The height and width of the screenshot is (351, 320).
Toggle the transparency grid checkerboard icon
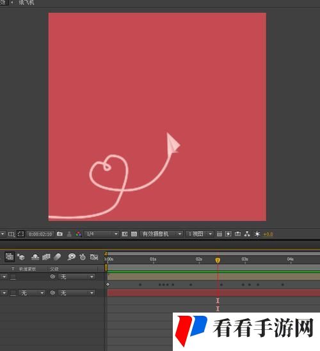coord(134,234)
